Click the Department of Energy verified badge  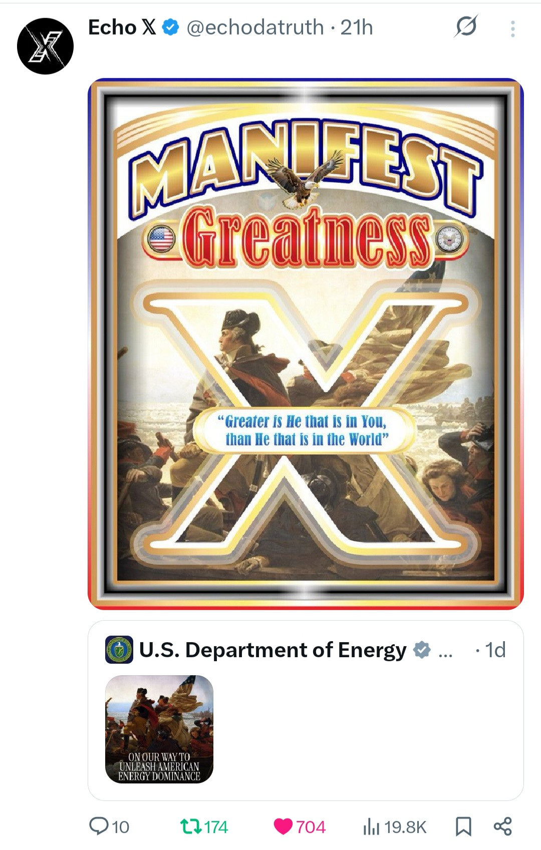[421, 650]
